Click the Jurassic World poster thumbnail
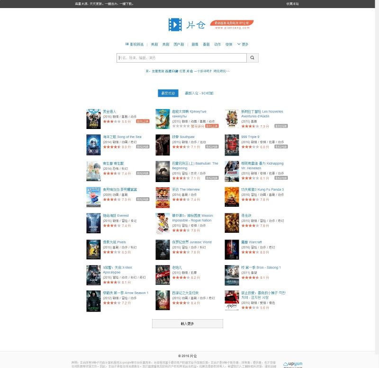Screen dimensions: 379x368 click(162, 249)
